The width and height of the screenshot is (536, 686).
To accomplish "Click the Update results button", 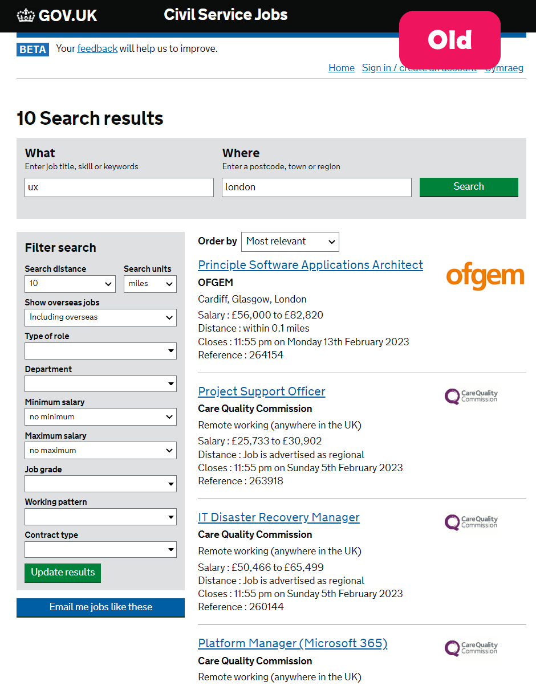I will click(63, 573).
